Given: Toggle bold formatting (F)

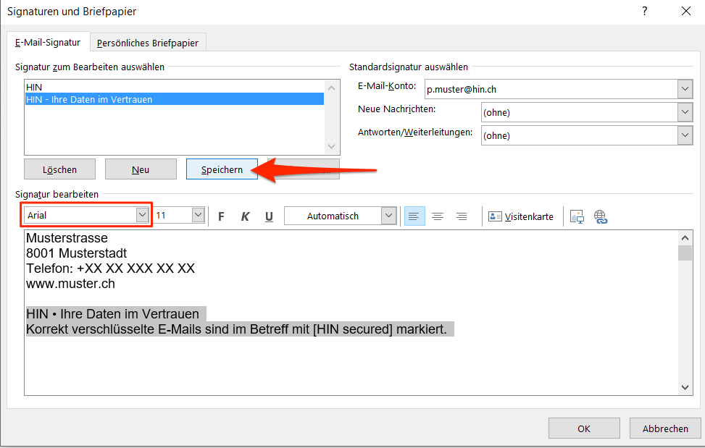Looking at the screenshot, I should [221, 216].
